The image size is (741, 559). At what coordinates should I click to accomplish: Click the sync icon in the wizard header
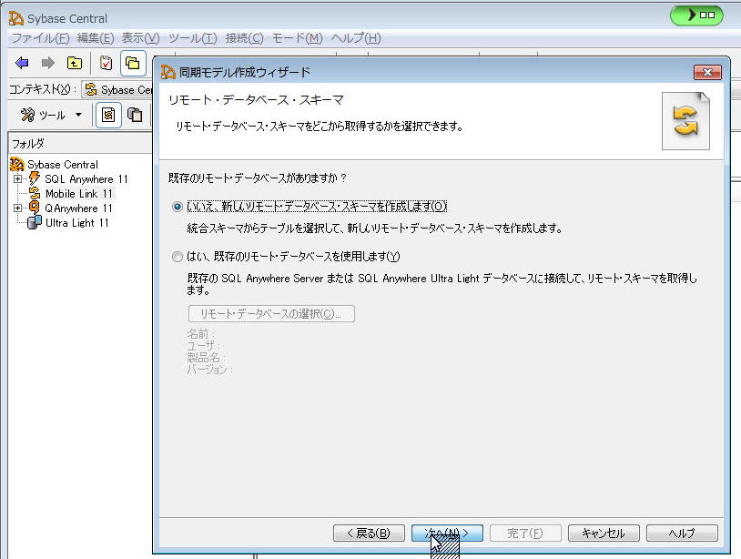click(685, 121)
